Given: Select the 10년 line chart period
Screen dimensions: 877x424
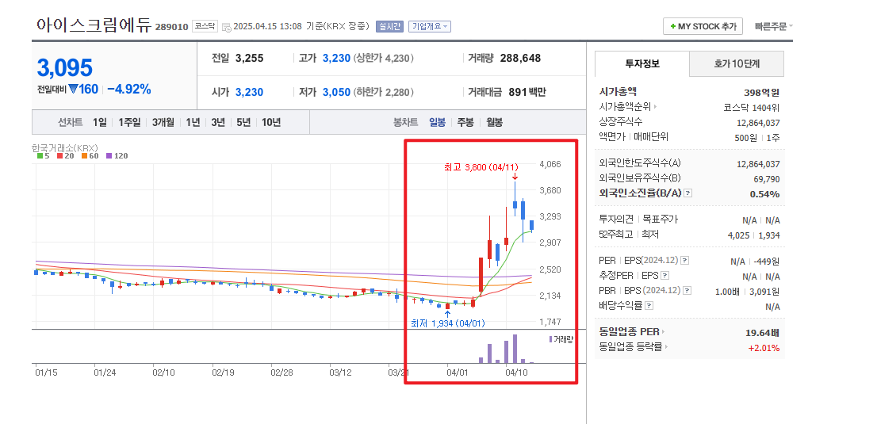Looking at the screenshot, I should 270,122.
